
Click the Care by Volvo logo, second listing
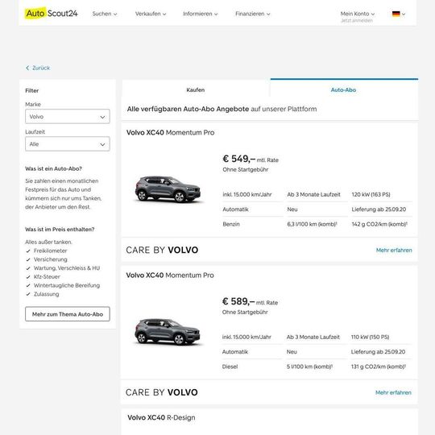161,392
